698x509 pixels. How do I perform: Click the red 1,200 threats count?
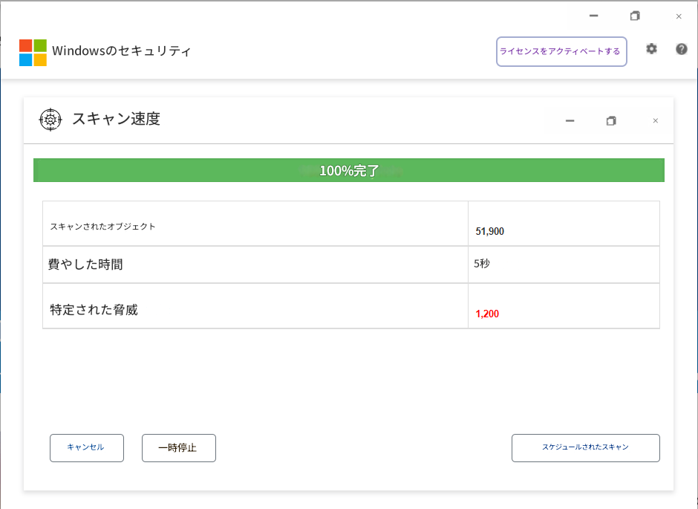487,314
